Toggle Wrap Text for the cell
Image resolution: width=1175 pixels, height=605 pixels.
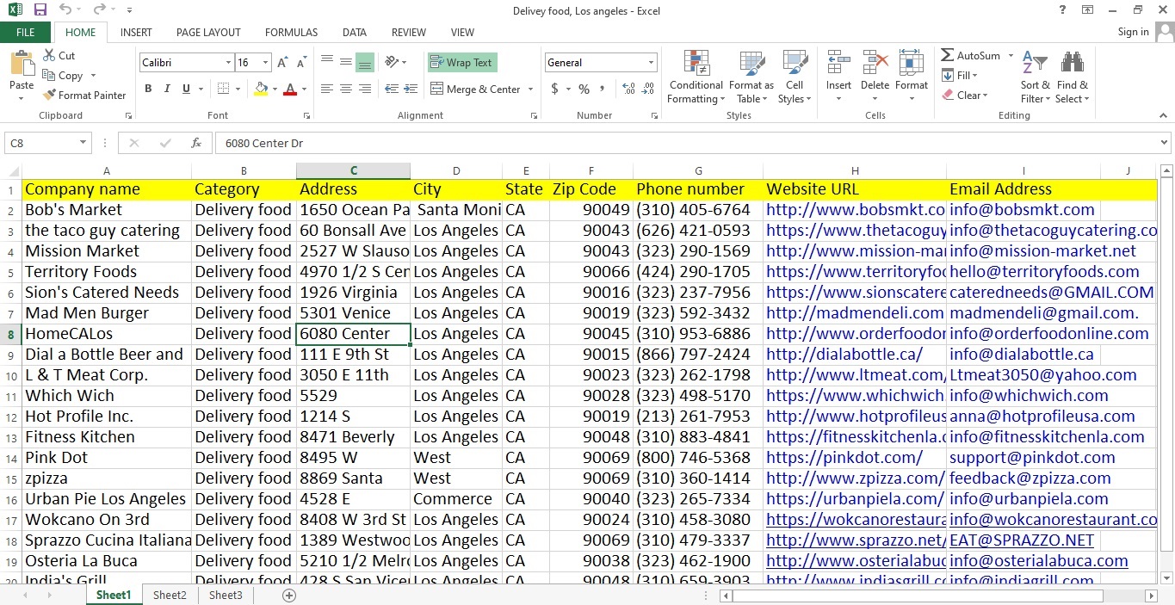[x=461, y=62]
